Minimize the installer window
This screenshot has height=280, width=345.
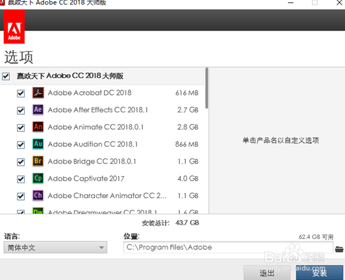(x=290, y=3)
